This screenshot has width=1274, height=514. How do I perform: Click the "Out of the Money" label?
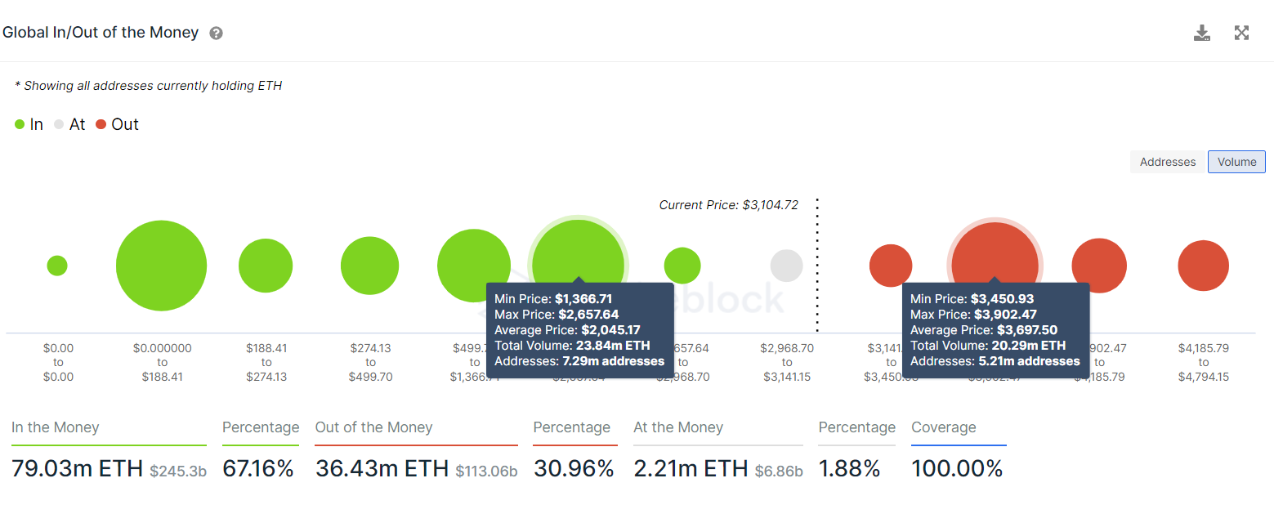373,427
